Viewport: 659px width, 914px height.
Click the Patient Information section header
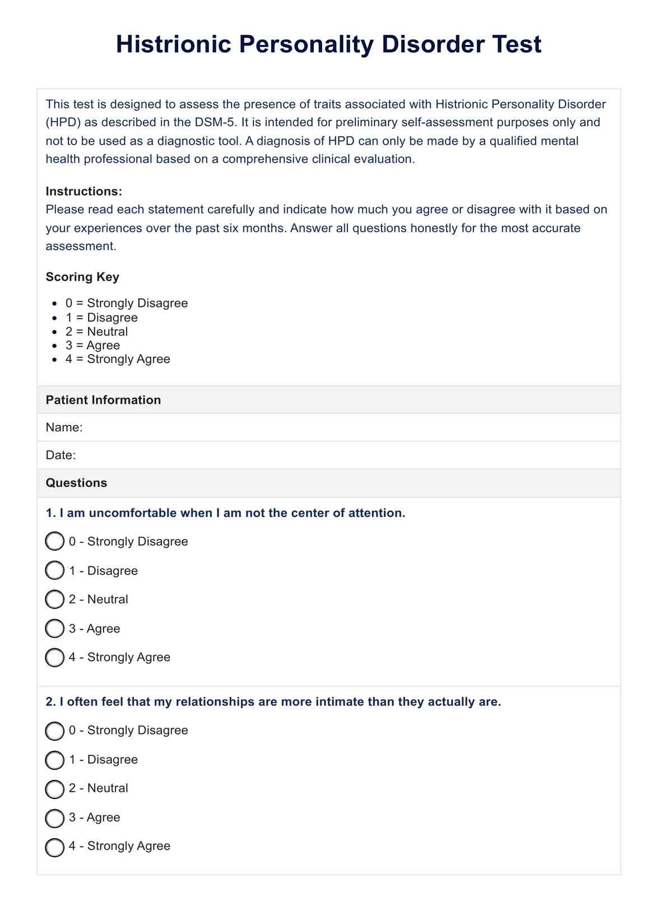(103, 400)
